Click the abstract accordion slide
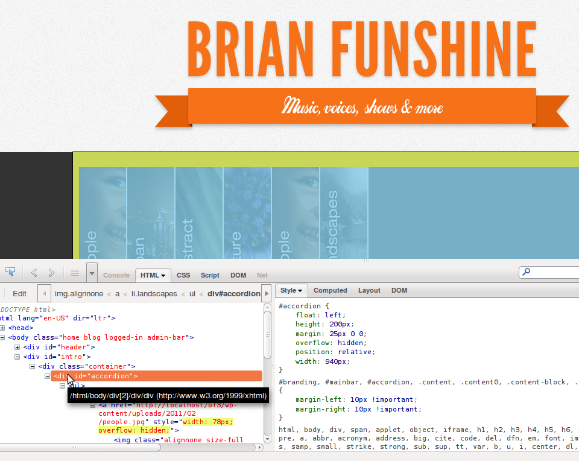Viewport: 579px width, 461px height. pyautogui.click(x=199, y=213)
